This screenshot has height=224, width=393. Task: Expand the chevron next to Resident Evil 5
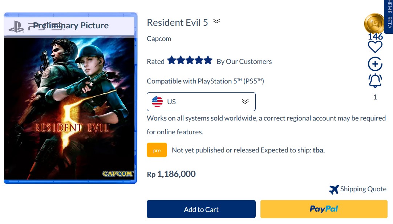point(216,21)
